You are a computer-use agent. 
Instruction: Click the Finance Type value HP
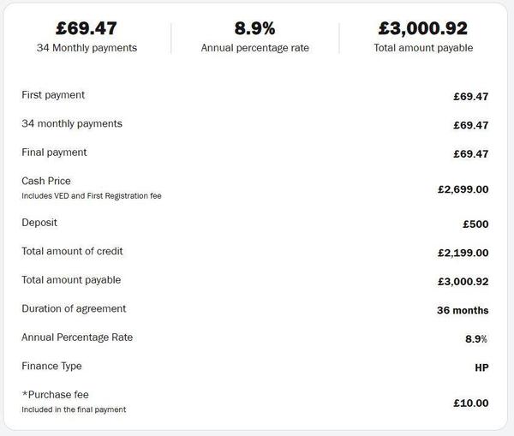pyautogui.click(x=481, y=367)
